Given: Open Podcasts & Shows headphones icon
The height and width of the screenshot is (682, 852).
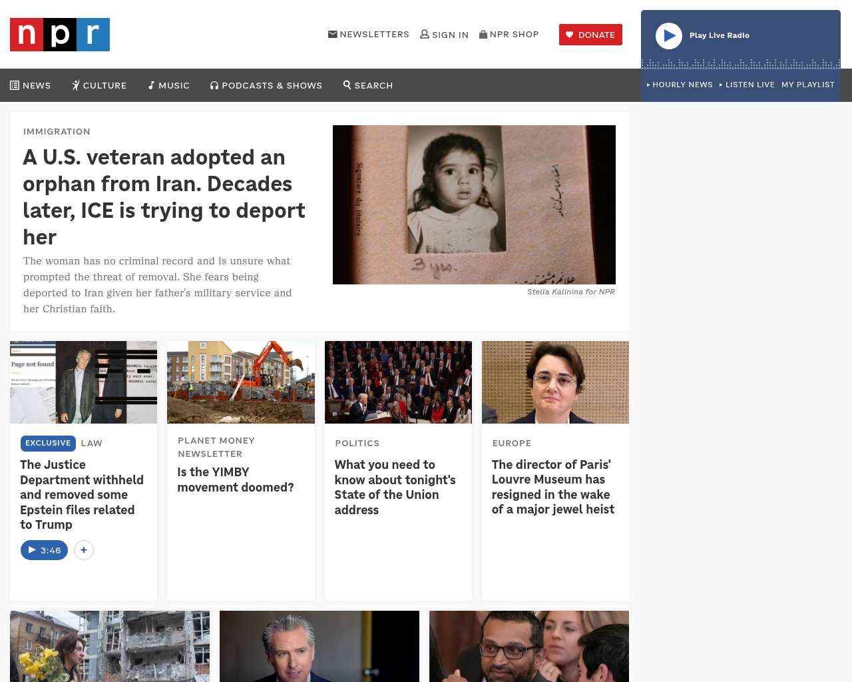Looking at the screenshot, I should click(214, 85).
